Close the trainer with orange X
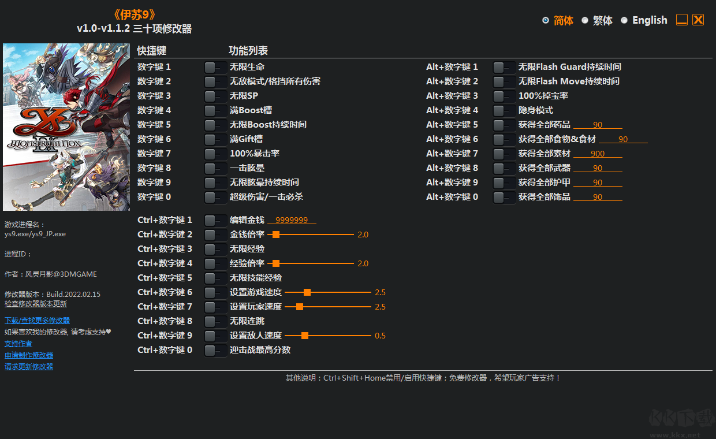The image size is (716, 439). click(698, 20)
